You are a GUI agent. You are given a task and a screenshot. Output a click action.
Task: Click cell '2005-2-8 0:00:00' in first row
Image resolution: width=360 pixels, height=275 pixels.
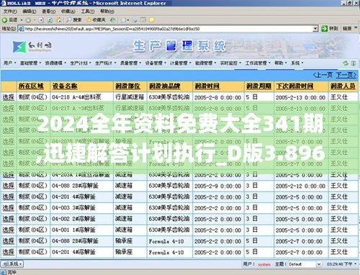tap(217, 97)
